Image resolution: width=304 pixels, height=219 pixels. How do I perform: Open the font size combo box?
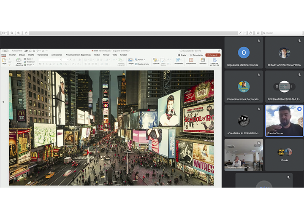tap(65, 60)
